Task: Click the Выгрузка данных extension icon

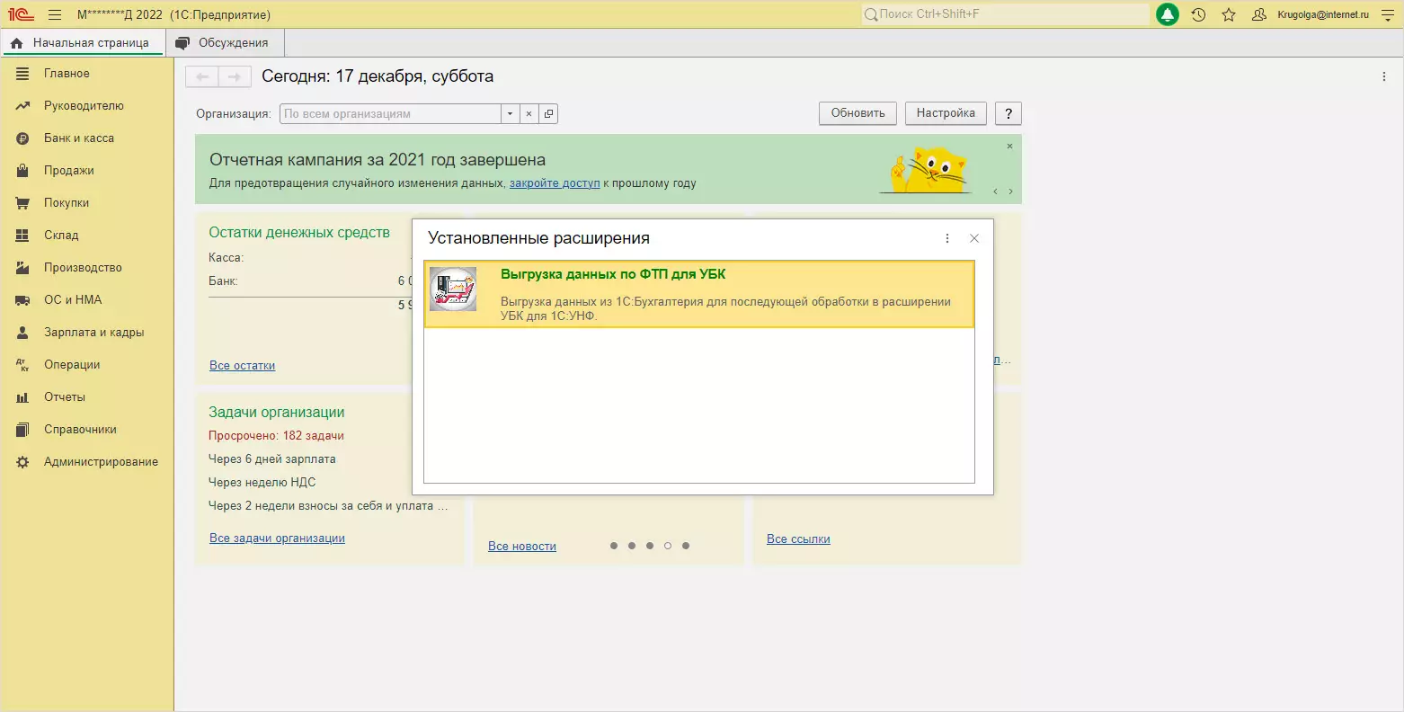Action: coord(453,289)
